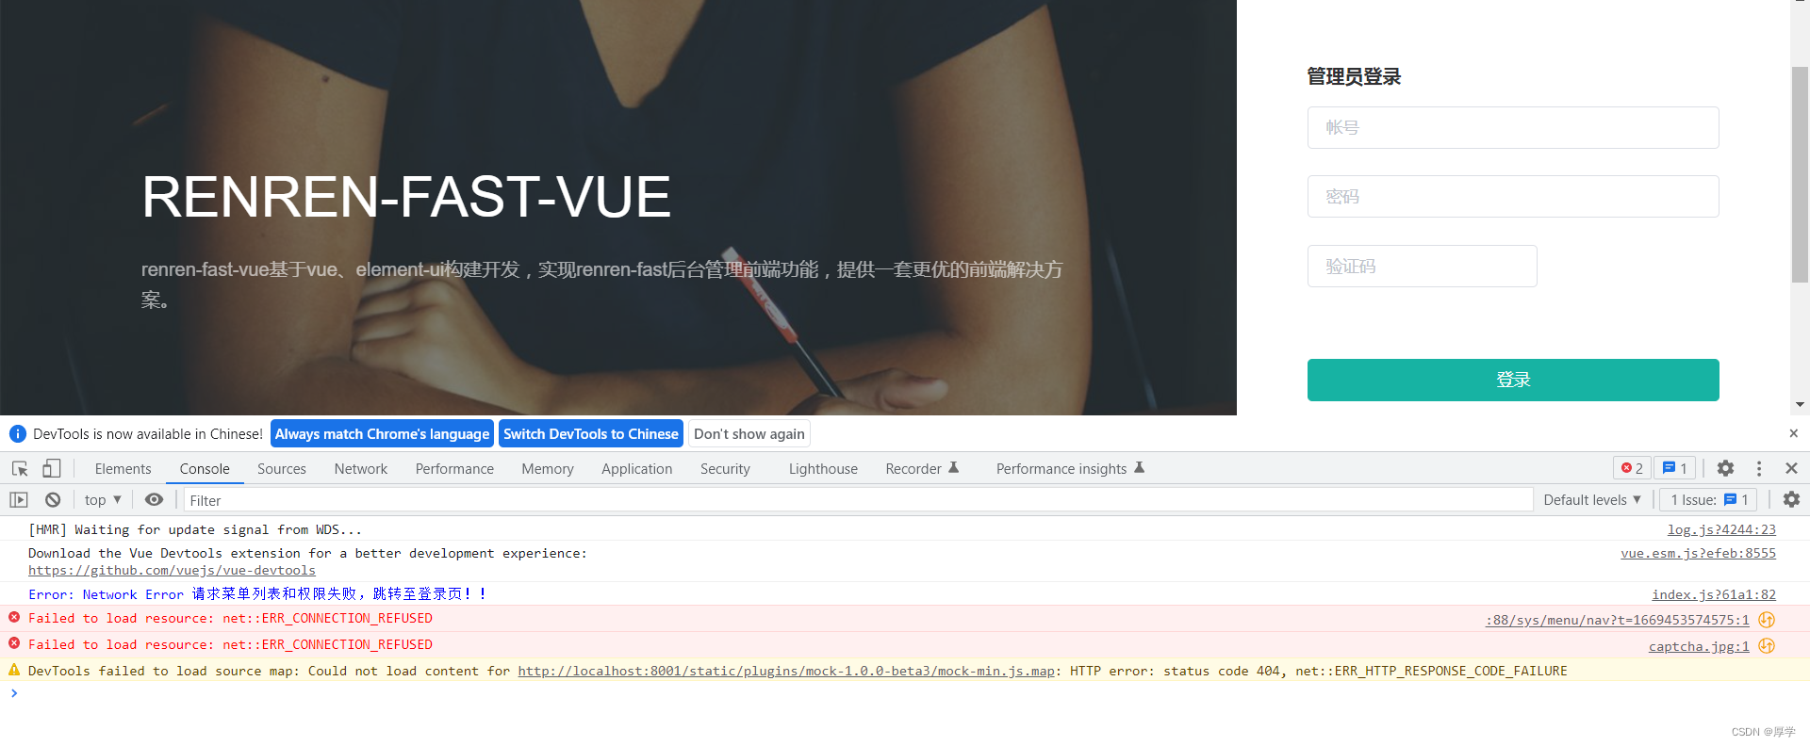The image size is (1810, 746).
Task: Activate the inspect element picker icon
Action: pos(20,468)
